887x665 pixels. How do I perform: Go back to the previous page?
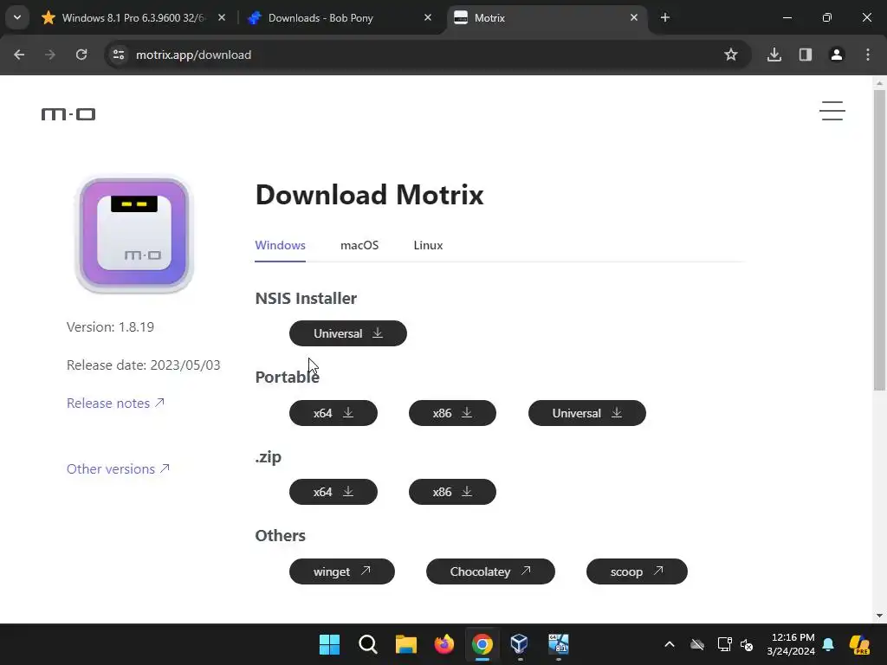19,55
